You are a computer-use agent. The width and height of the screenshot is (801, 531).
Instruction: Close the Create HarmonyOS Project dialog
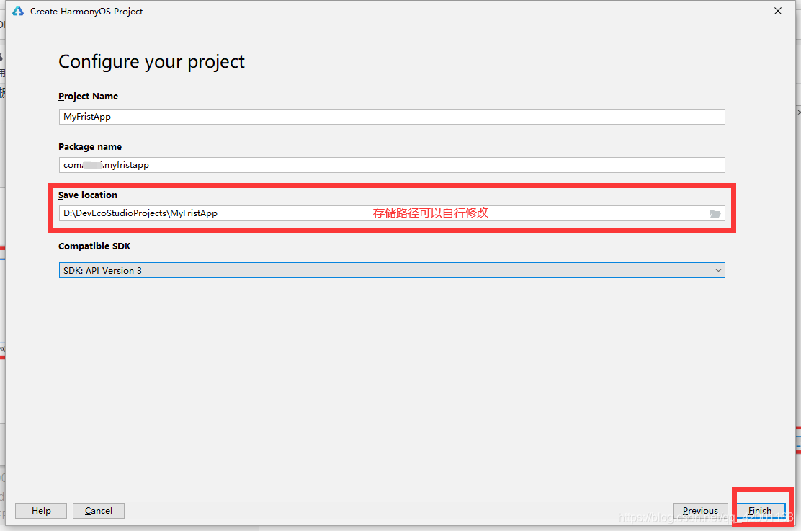click(777, 11)
